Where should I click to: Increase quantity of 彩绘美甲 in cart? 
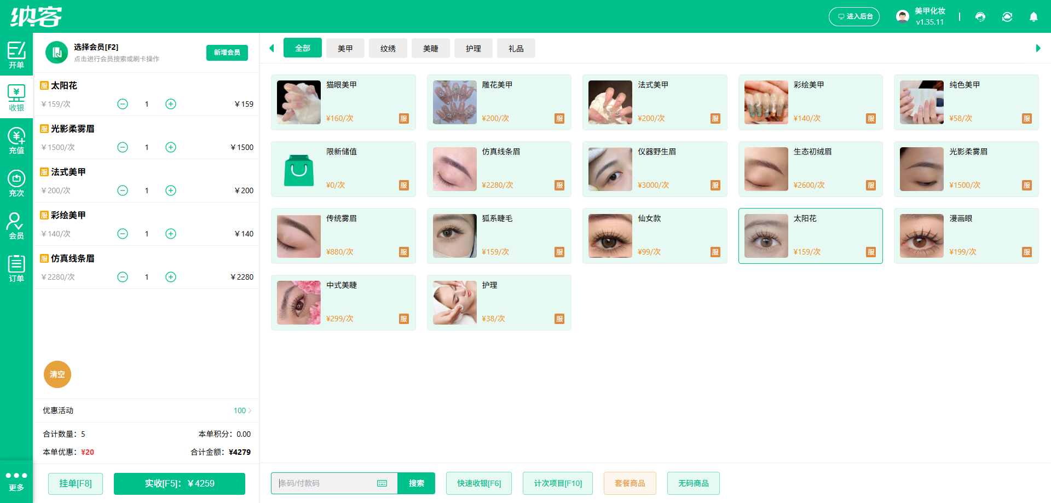pyautogui.click(x=171, y=234)
